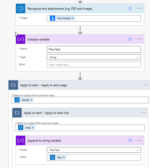Open help for Initialize variable
This screenshot has width=150, height=168.
click(x=130, y=39)
